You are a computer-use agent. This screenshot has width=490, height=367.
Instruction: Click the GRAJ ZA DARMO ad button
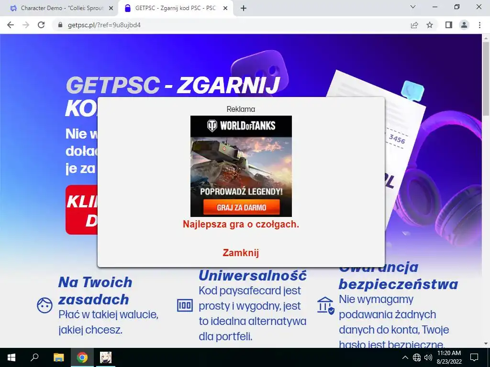(x=241, y=207)
